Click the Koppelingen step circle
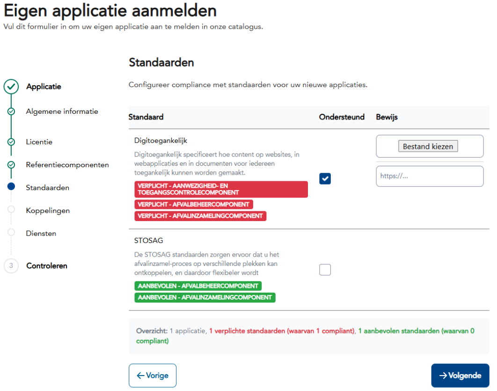497x391 pixels. (x=11, y=209)
